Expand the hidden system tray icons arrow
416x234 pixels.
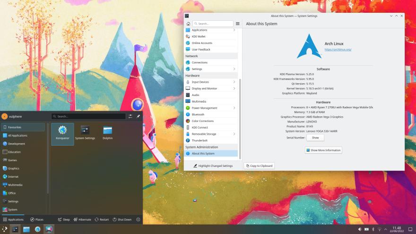click(385, 229)
